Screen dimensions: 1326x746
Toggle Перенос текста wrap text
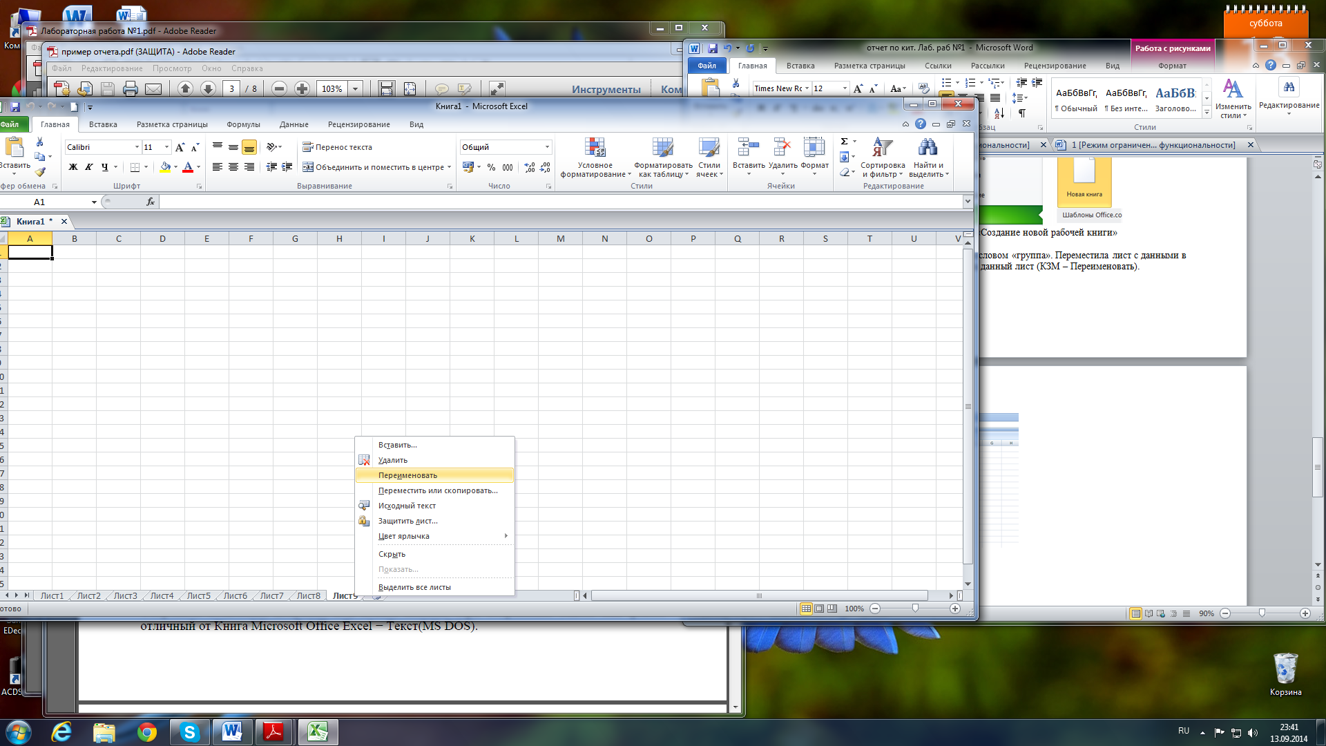[x=338, y=147]
